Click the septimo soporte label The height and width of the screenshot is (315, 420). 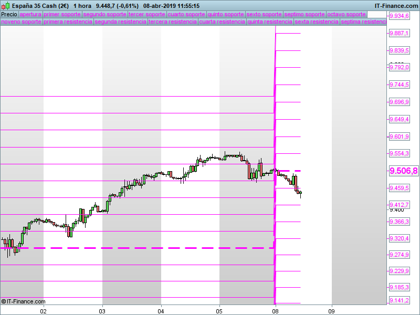(x=304, y=15)
